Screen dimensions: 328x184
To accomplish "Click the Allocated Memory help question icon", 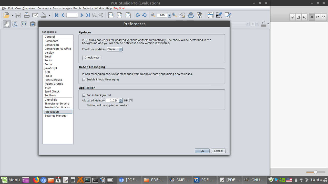I will tap(131, 100).
